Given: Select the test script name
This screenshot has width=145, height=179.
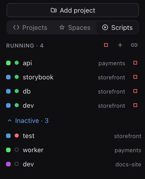Looking at the screenshot, I should [x=29, y=136].
